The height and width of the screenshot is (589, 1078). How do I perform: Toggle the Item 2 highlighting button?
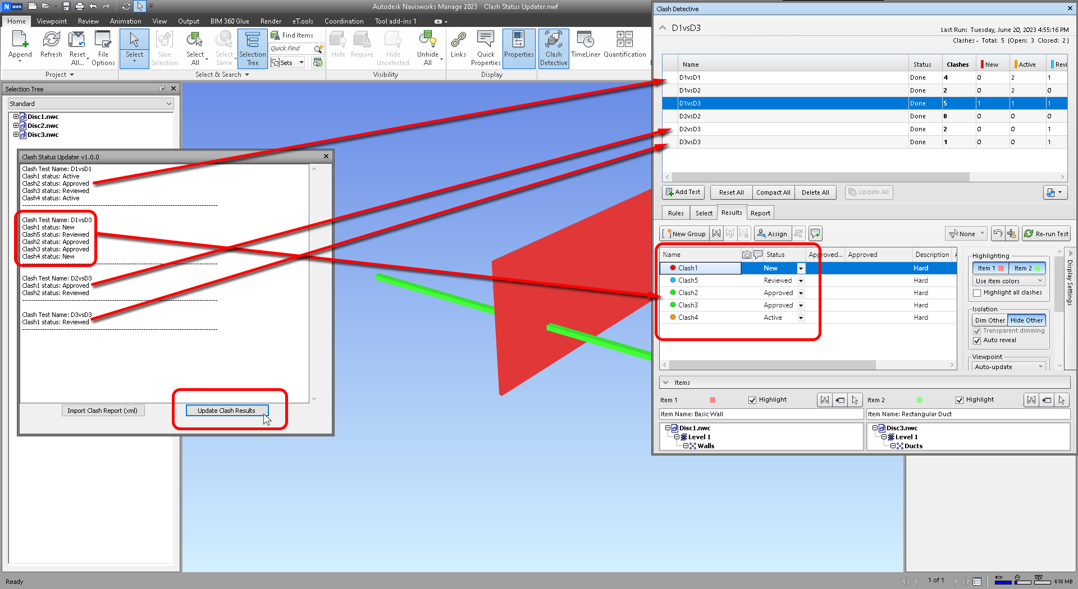pyautogui.click(x=1027, y=268)
